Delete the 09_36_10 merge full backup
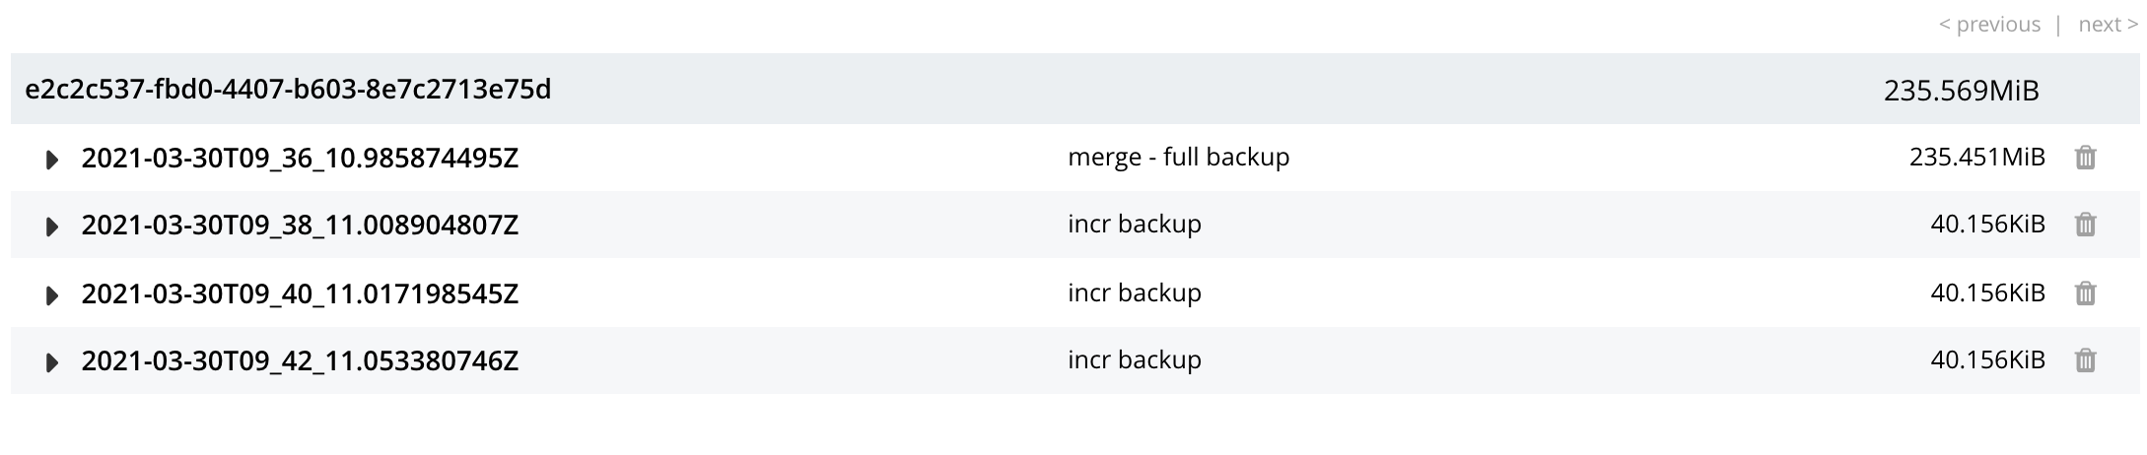The width and height of the screenshot is (2147, 455). click(x=2085, y=158)
